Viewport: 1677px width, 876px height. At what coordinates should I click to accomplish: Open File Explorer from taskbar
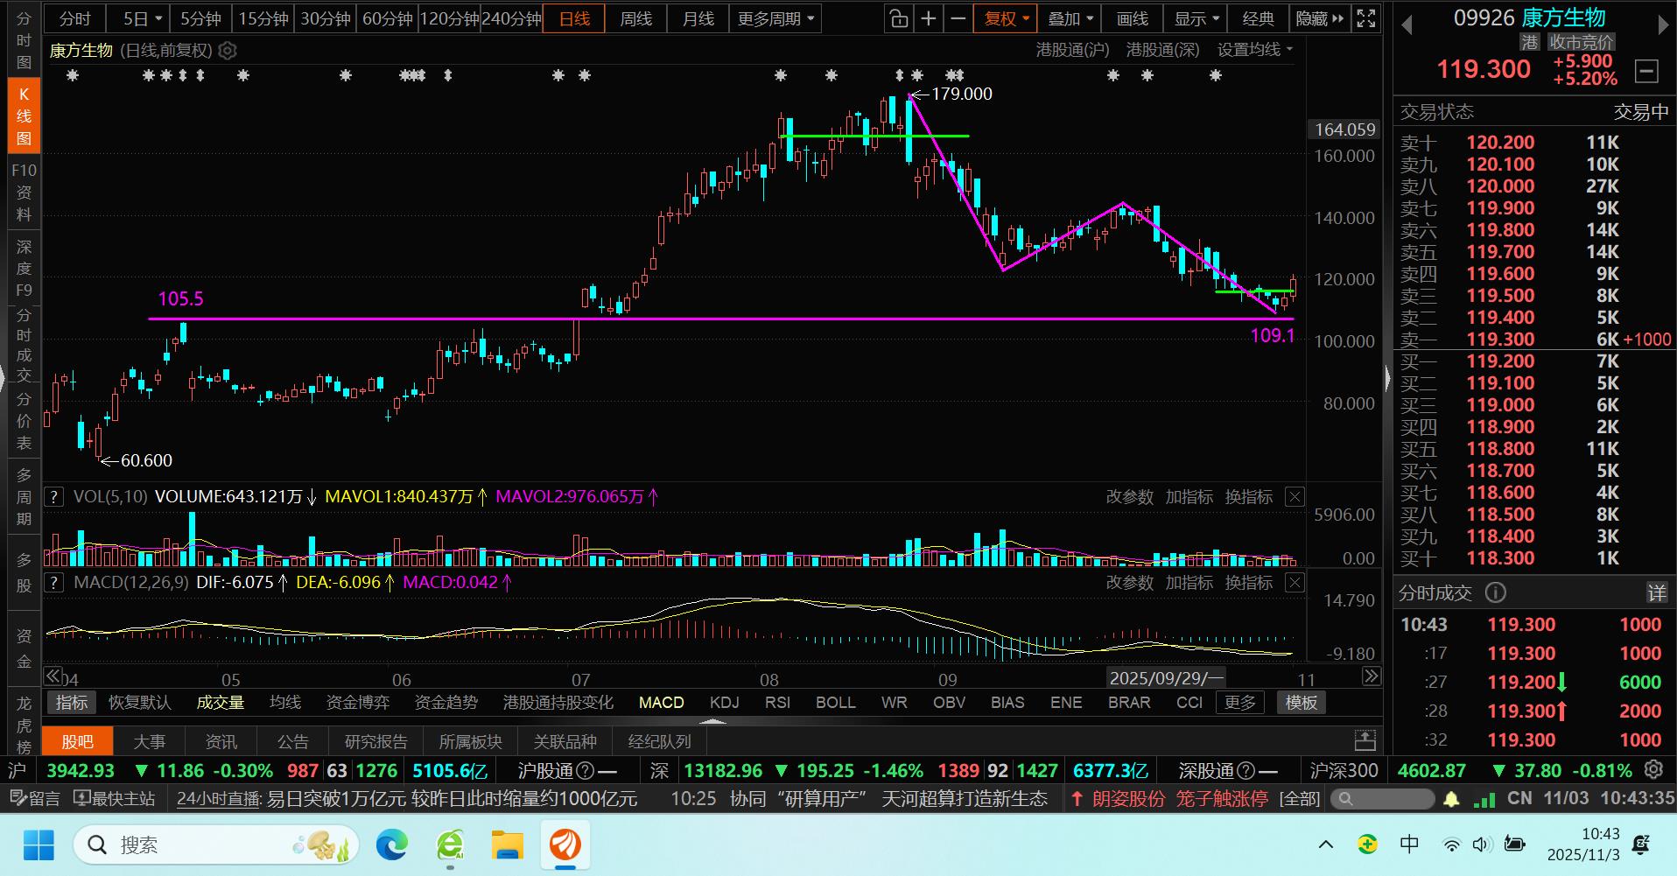[x=508, y=845]
